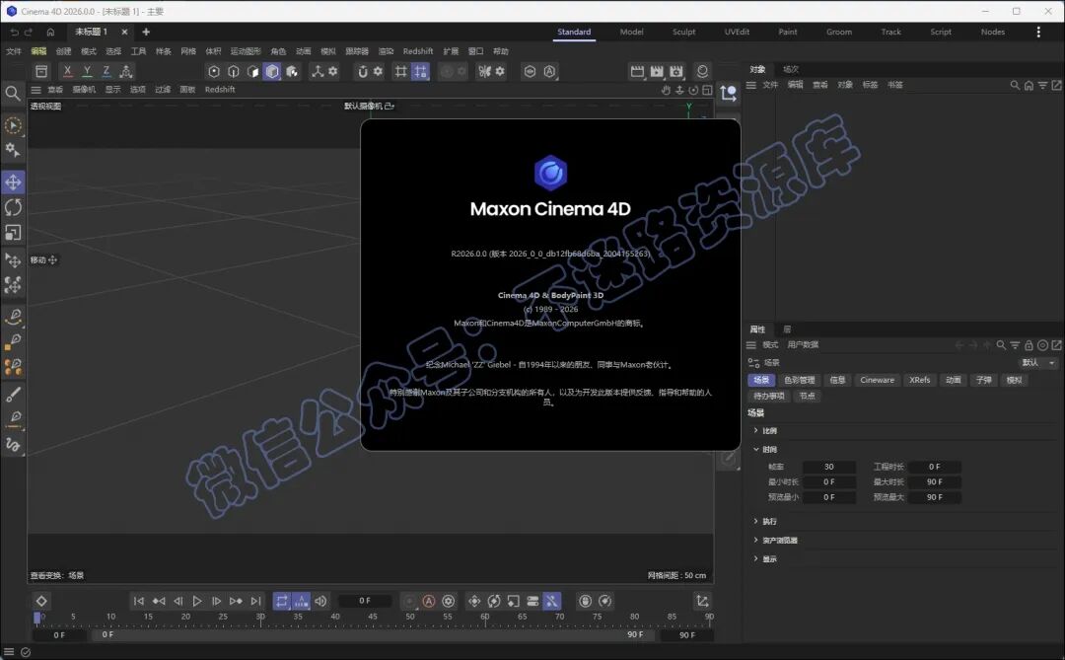This screenshot has height=660, width=1065.
Task: Click position keying icon in timeline bar
Action: (x=474, y=601)
